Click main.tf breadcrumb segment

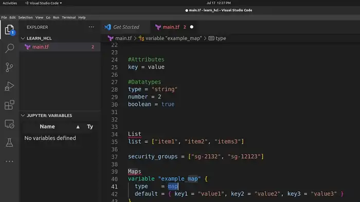tap(123, 38)
